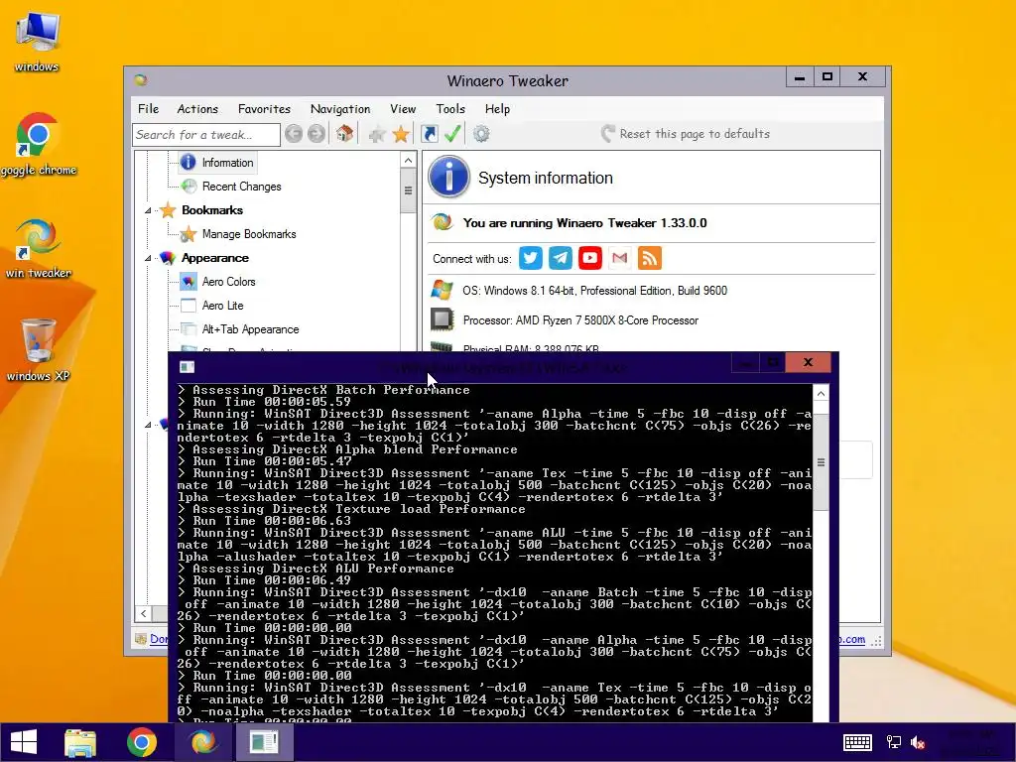Click the gold bookmarks star toolbar icon
Screen dimensions: 1016x762
click(x=401, y=134)
